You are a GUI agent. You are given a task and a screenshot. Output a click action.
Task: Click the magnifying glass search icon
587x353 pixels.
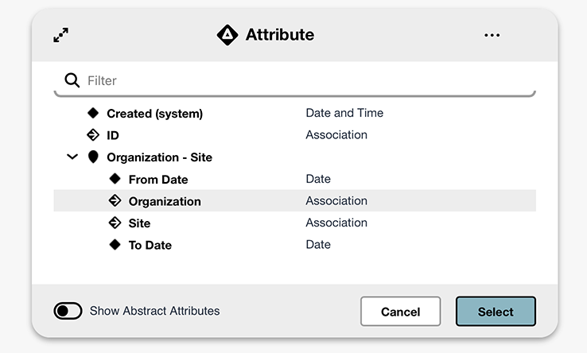72,80
